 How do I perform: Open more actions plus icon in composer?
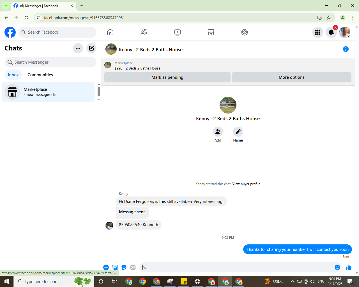point(106,267)
